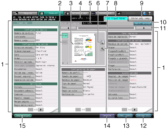Next page arrow in output panel 1/2

click(x=135, y=109)
